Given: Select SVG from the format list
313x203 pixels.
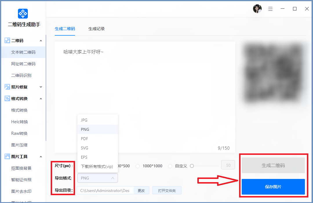Looking at the screenshot, I should [85, 148].
